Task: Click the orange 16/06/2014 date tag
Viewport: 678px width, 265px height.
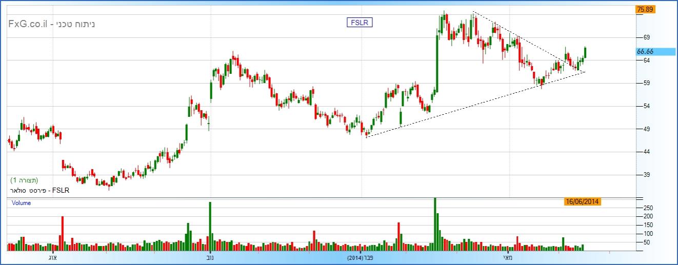Action: [x=582, y=202]
